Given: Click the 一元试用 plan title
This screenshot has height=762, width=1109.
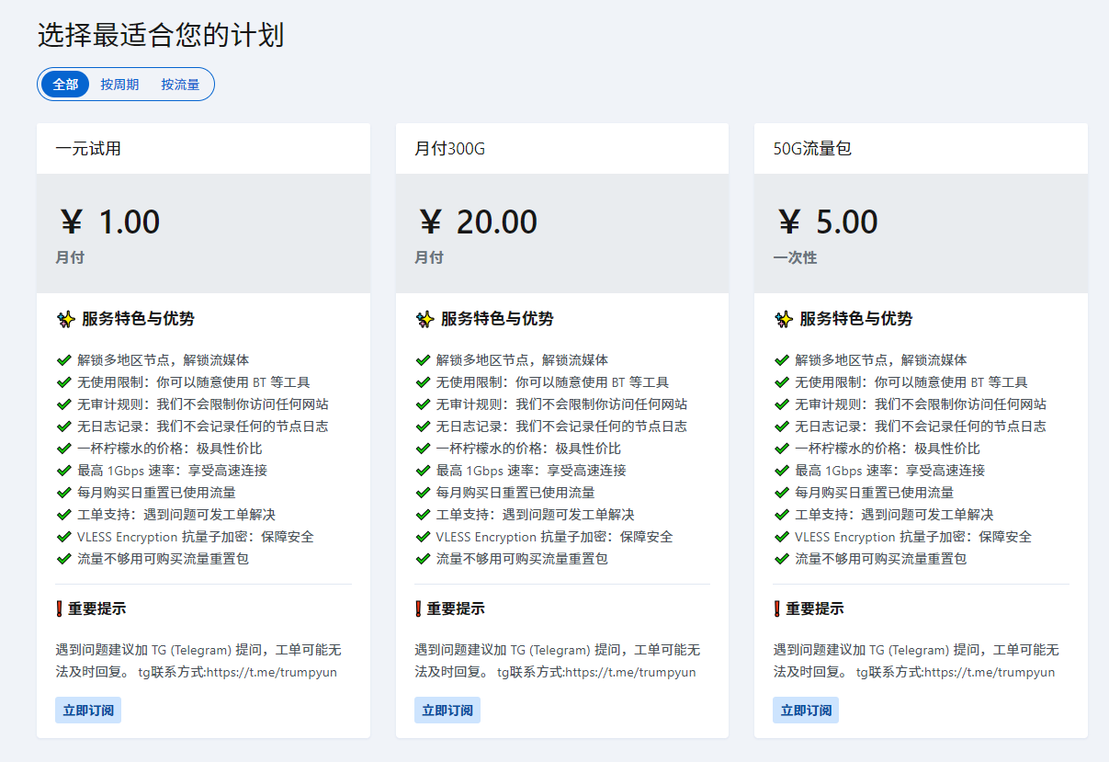Looking at the screenshot, I should point(88,149).
